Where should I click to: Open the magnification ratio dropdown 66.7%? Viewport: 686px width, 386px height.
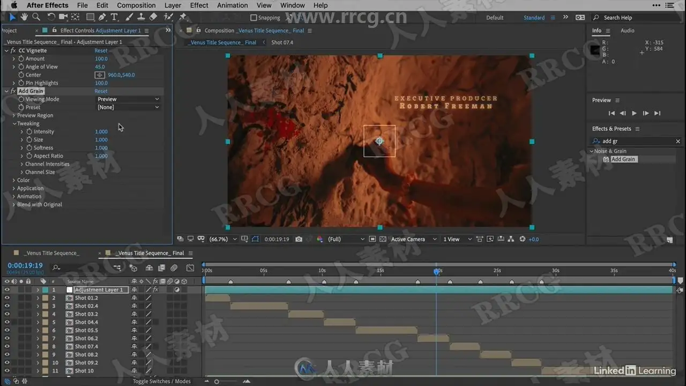tap(222, 239)
